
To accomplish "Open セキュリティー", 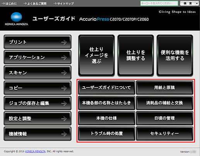I will [165, 133].
